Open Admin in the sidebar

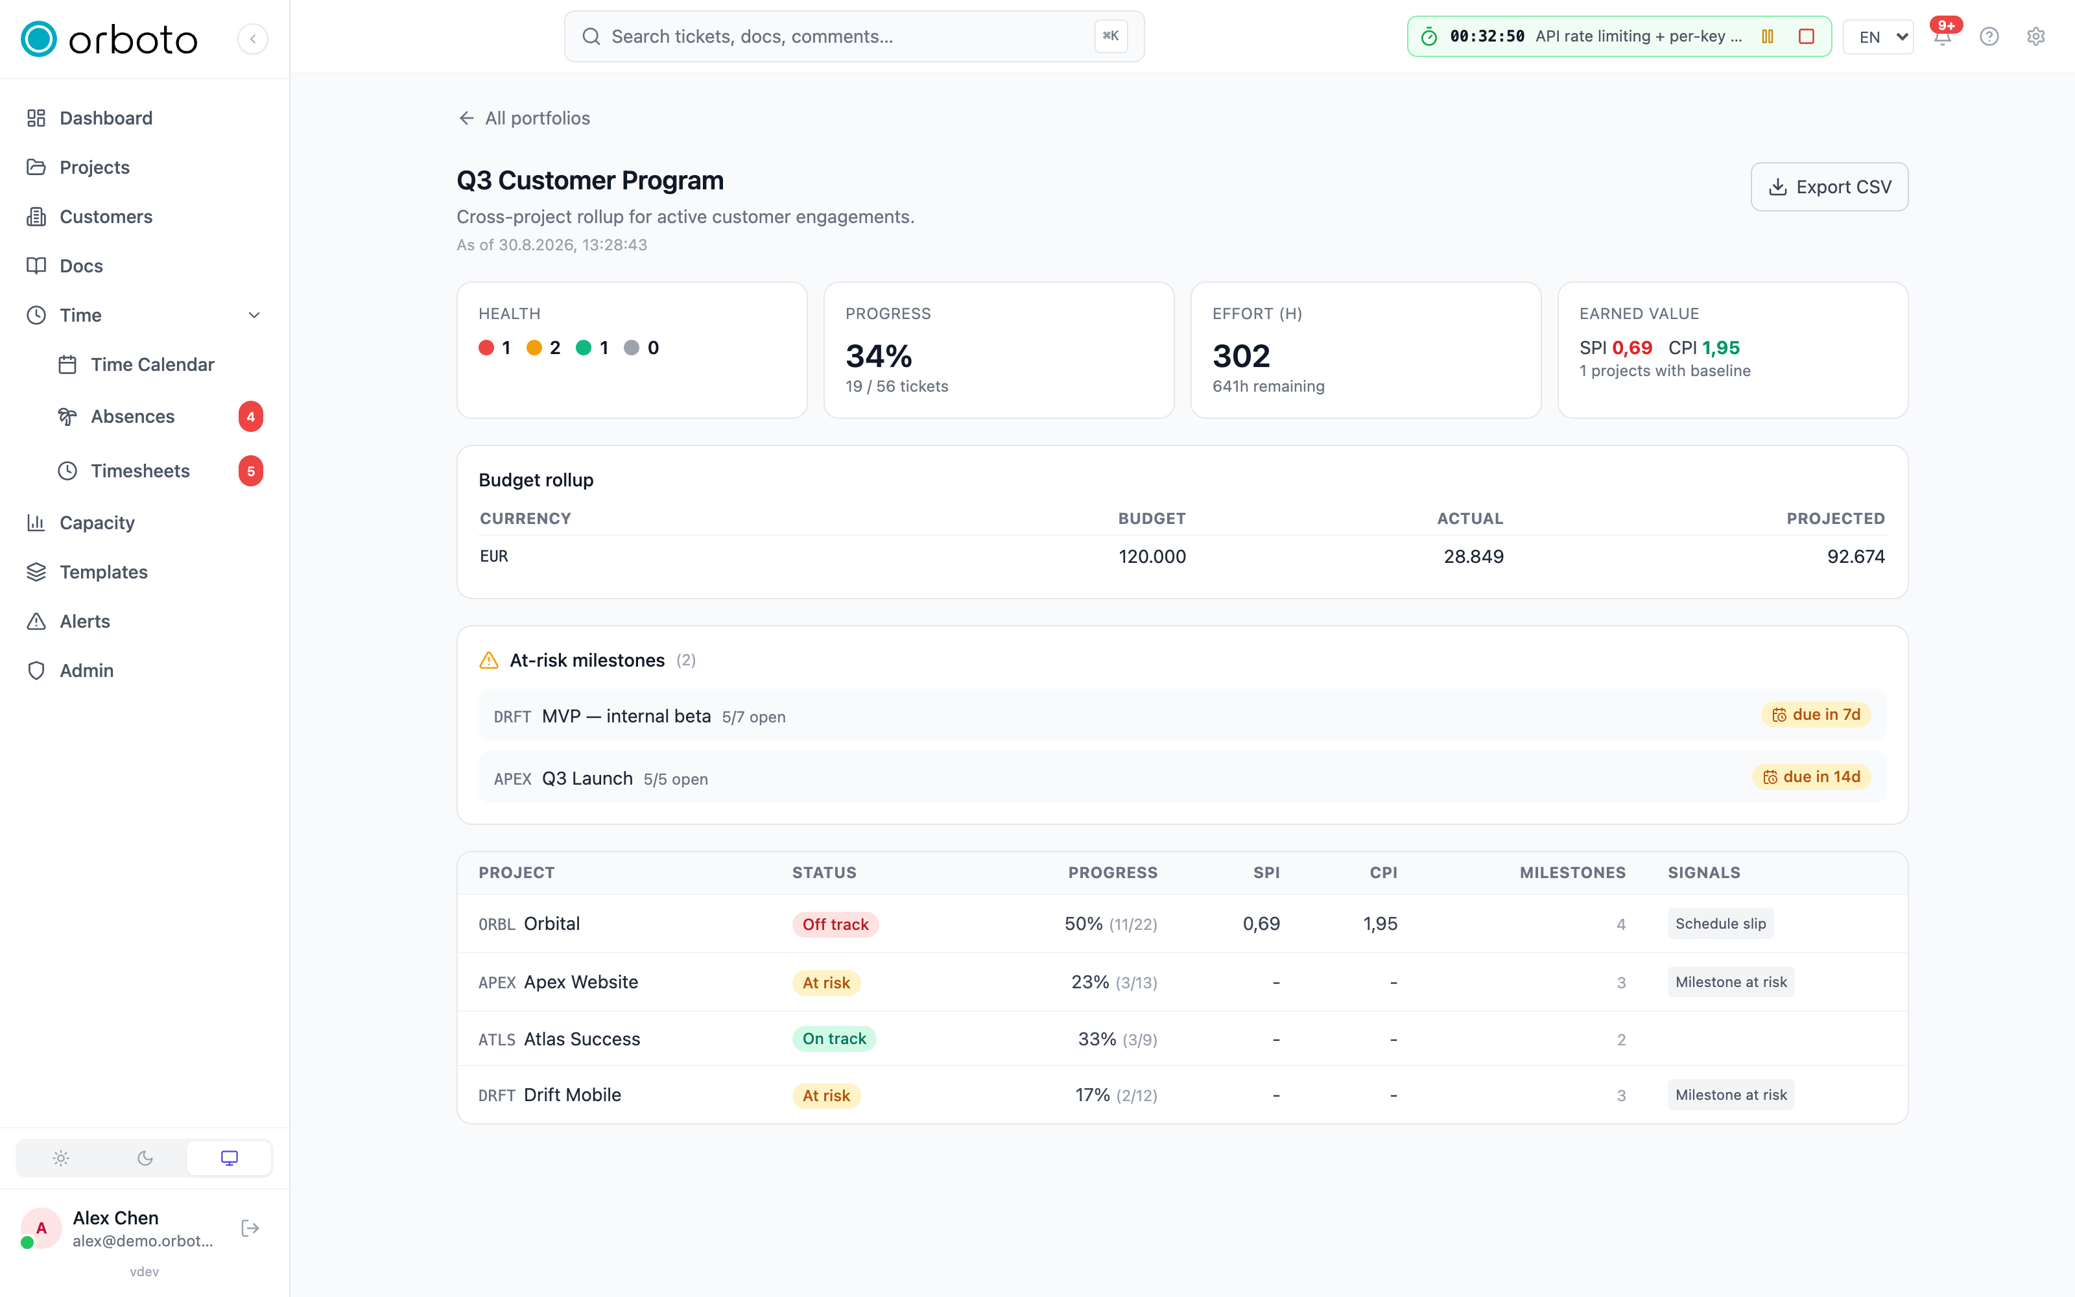[x=144, y=671]
